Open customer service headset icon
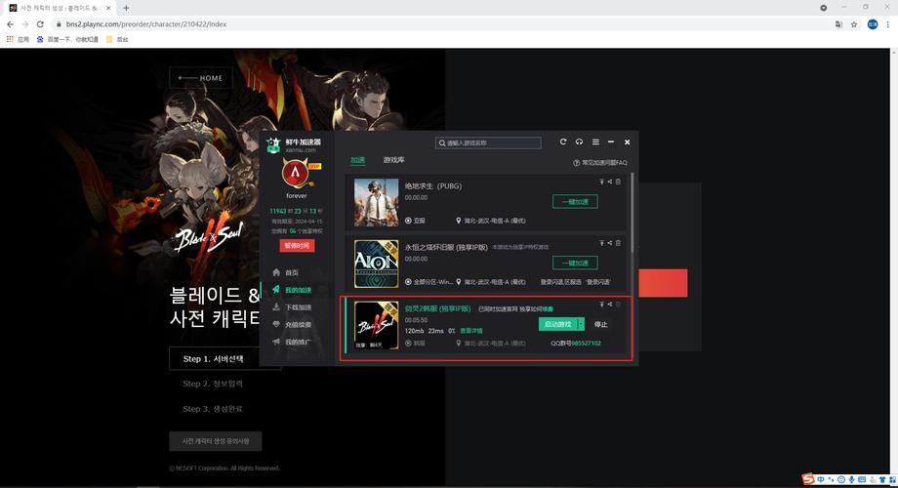Viewport: 898px width, 488px height. pos(579,142)
